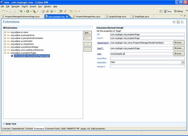The image size is (188, 136).
Task: Open the File menu
Action: coord(2,7)
